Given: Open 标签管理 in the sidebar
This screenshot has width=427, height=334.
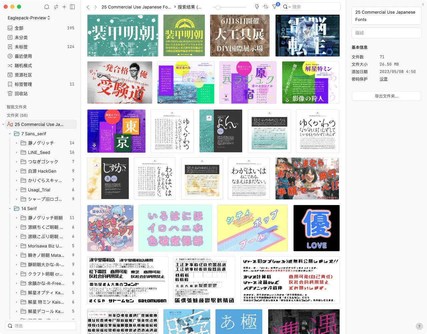Looking at the screenshot, I should click(23, 84).
